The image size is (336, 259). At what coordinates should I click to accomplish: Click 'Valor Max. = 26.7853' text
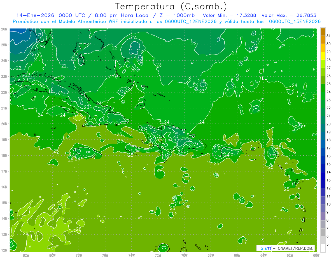coord(289,15)
